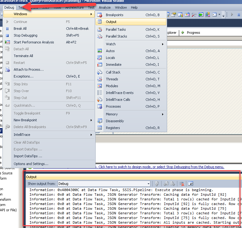Select 'Caching data for InputId [92]' line
The height and width of the screenshot is (228, 242).
128,194
